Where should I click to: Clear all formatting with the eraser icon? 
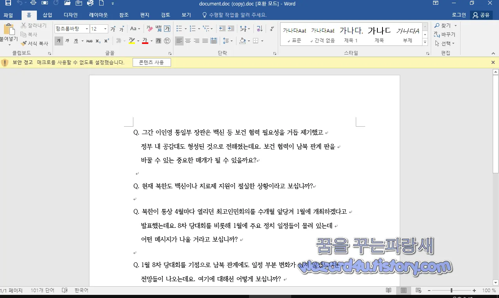149,29
